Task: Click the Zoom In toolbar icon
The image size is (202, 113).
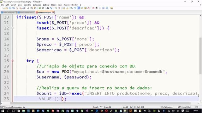Action: click(x=56, y=8)
